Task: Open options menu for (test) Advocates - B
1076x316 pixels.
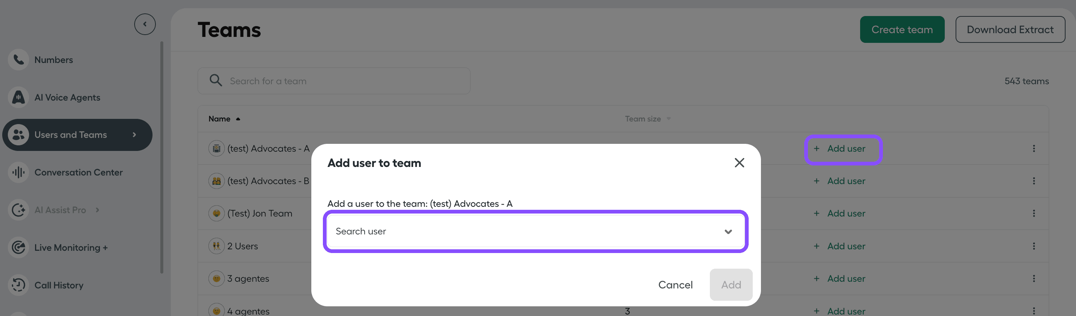Action: click(x=1034, y=181)
